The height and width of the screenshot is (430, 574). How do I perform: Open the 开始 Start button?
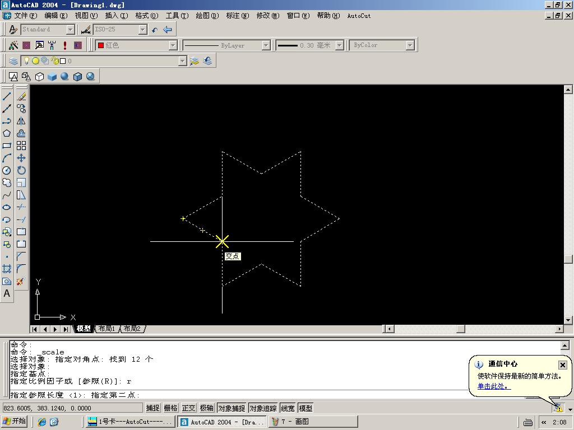pyautogui.click(x=15, y=422)
